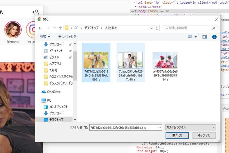Click the add-person icon on Instagram
The image size is (229, 153).
[36, 12]
